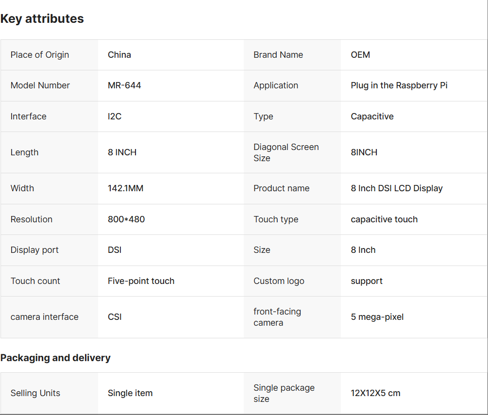Click the Plug in the Raspberry Pi text
The width and height of the screenshot is (488, 415).
399,85
